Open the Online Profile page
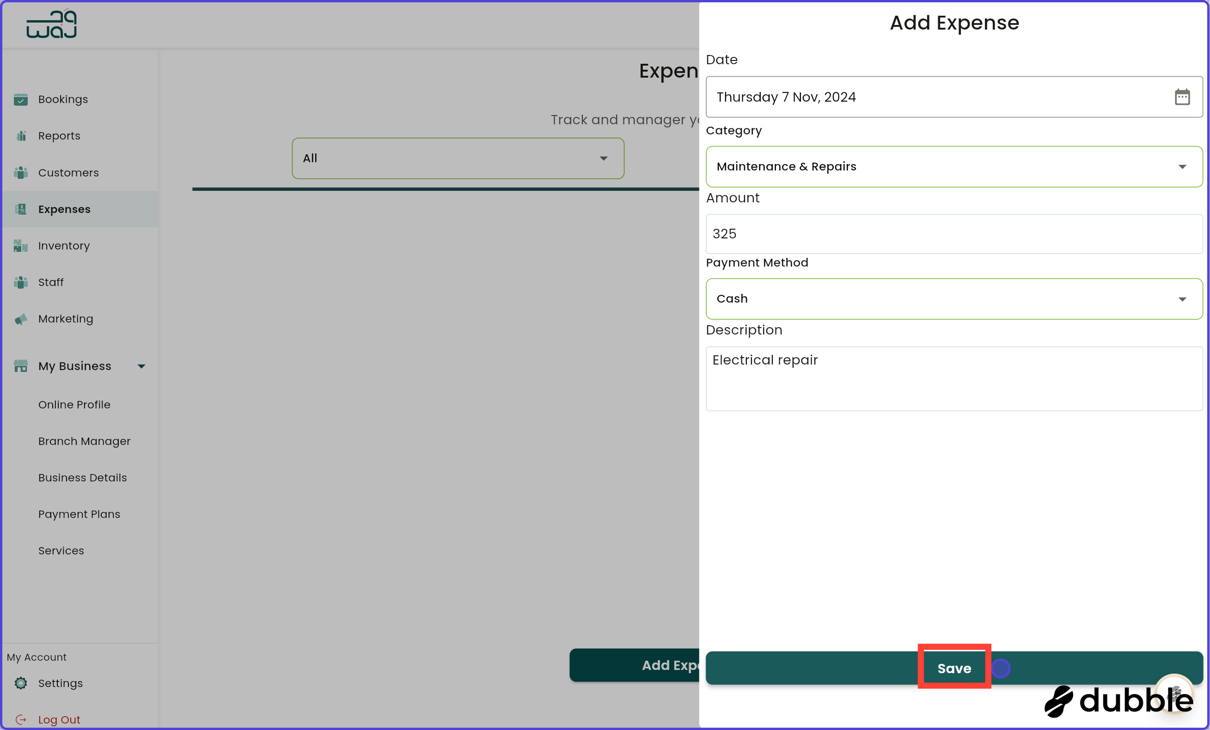This screenshot has height=730, width=1210. (x=74, y=405)
